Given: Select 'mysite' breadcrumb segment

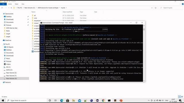Looking at the screenshot, I should (x=63, y=8).
